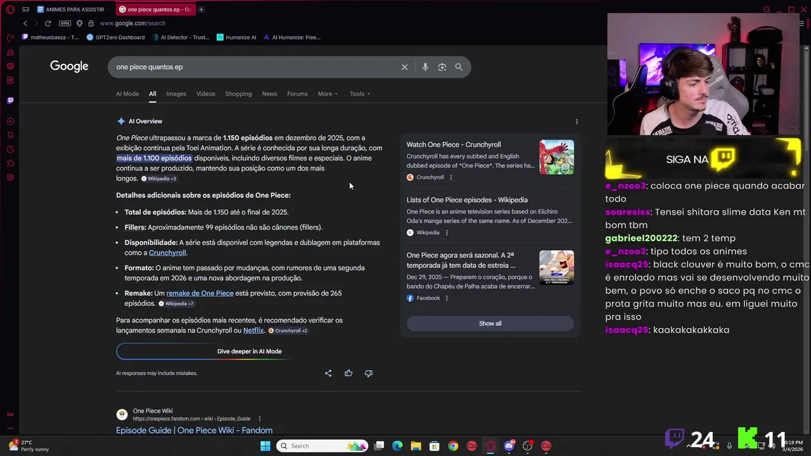The width and height of the screenshot is (811, 456).
Task: Open the Wikipedia +7 source chip
Action: 176,304
